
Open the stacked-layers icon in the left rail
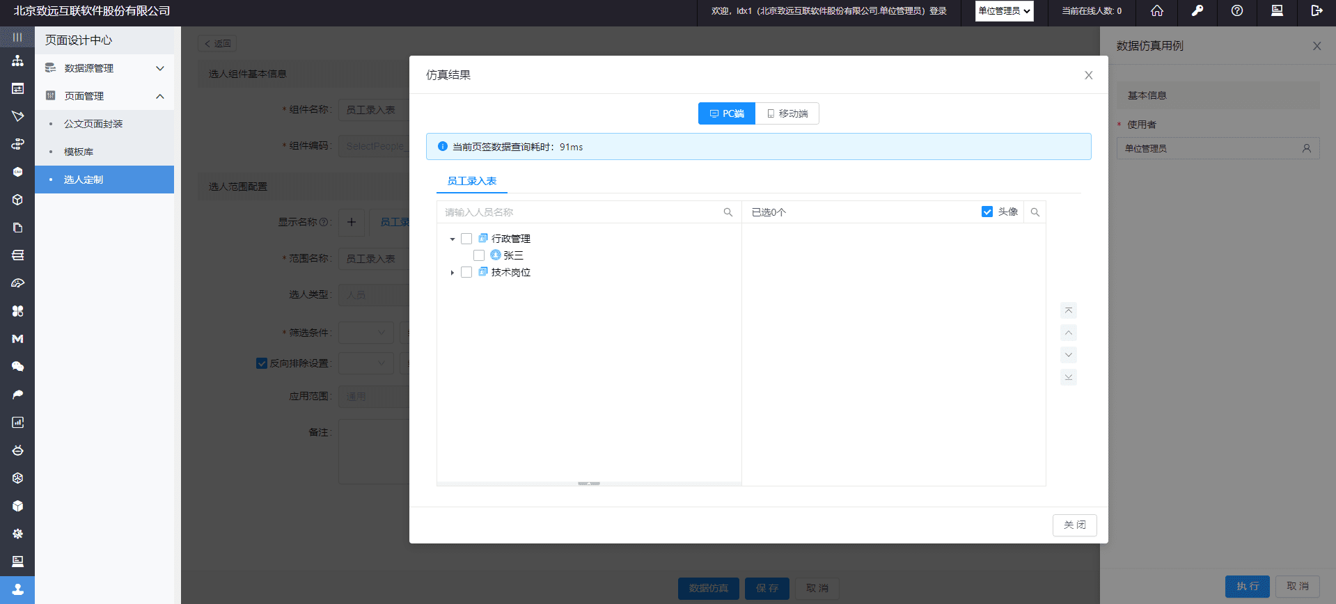17,255
